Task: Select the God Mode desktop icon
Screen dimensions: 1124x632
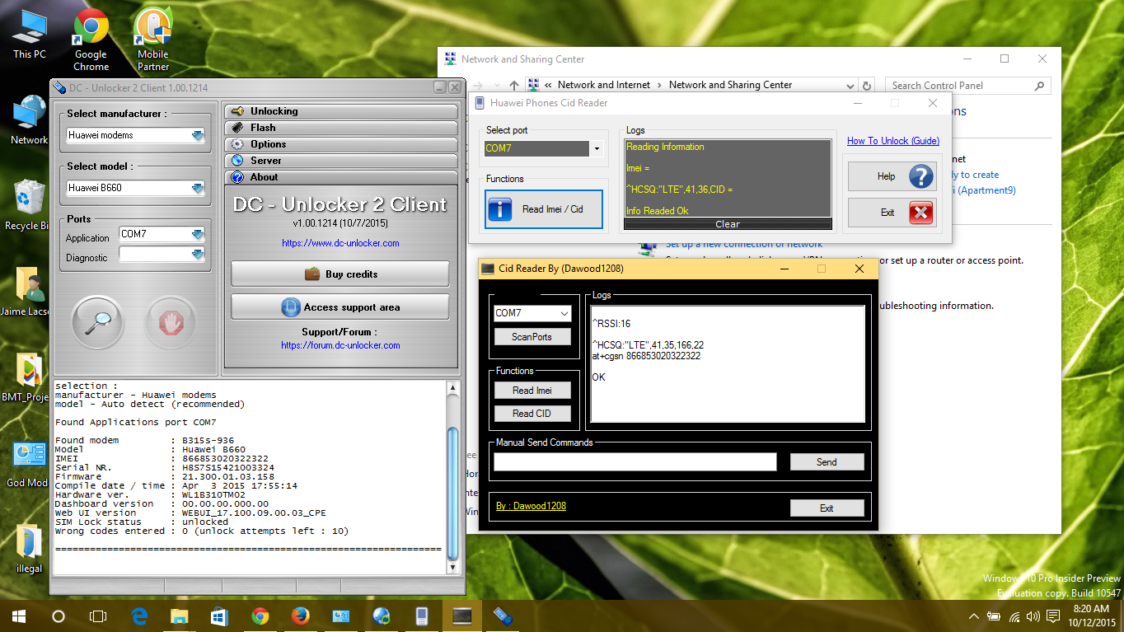Action: click(x=28, y=463)
